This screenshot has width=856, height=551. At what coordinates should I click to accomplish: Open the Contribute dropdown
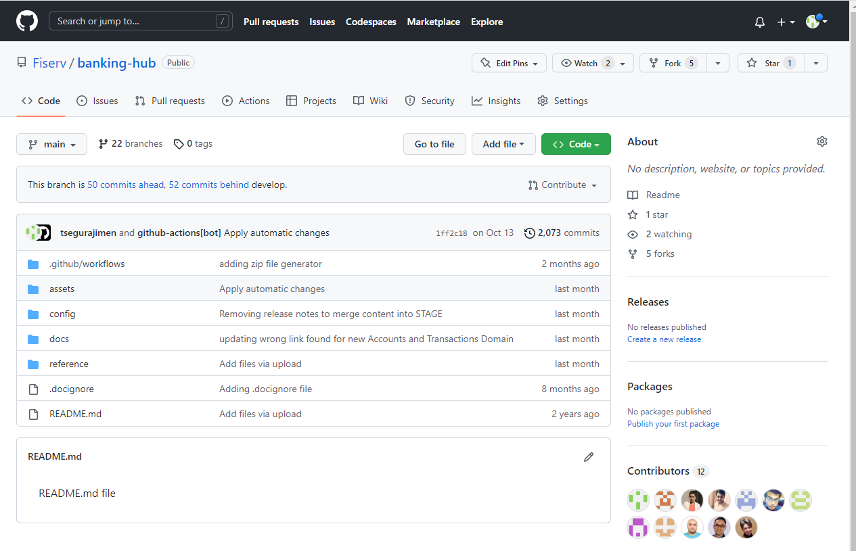pyautogui.click(x=563, y=185)
